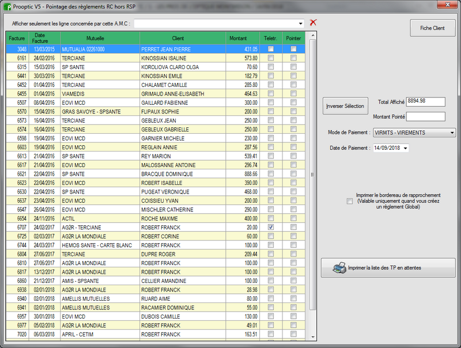
Task: Check Teletr. for DUBOIS CAMILLE
Action: [271, 316]
